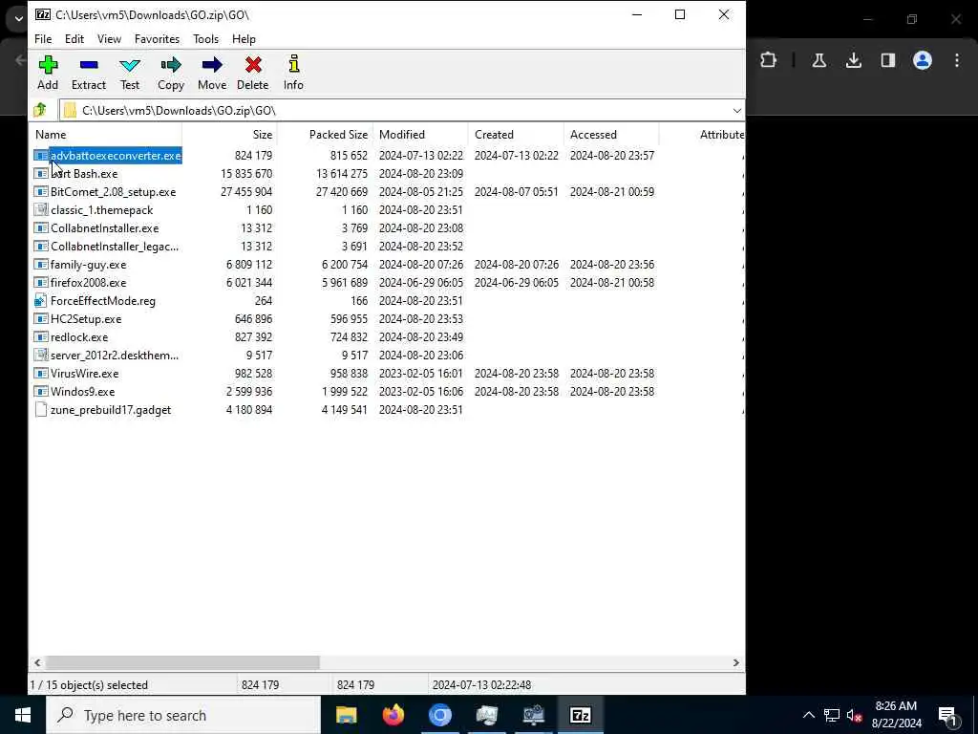Click the 7z icon in title bar
Image resolution: width=978 pixels, height=734 pixels.
[x=42, y=14]
